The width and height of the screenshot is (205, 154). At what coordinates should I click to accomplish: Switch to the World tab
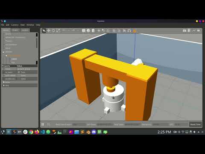pyautogui.click(x=6, y=30)
